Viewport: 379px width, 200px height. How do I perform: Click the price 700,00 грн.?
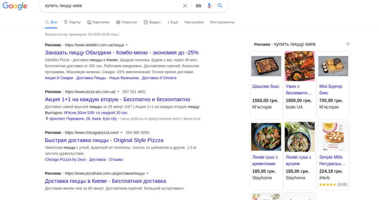331,101
